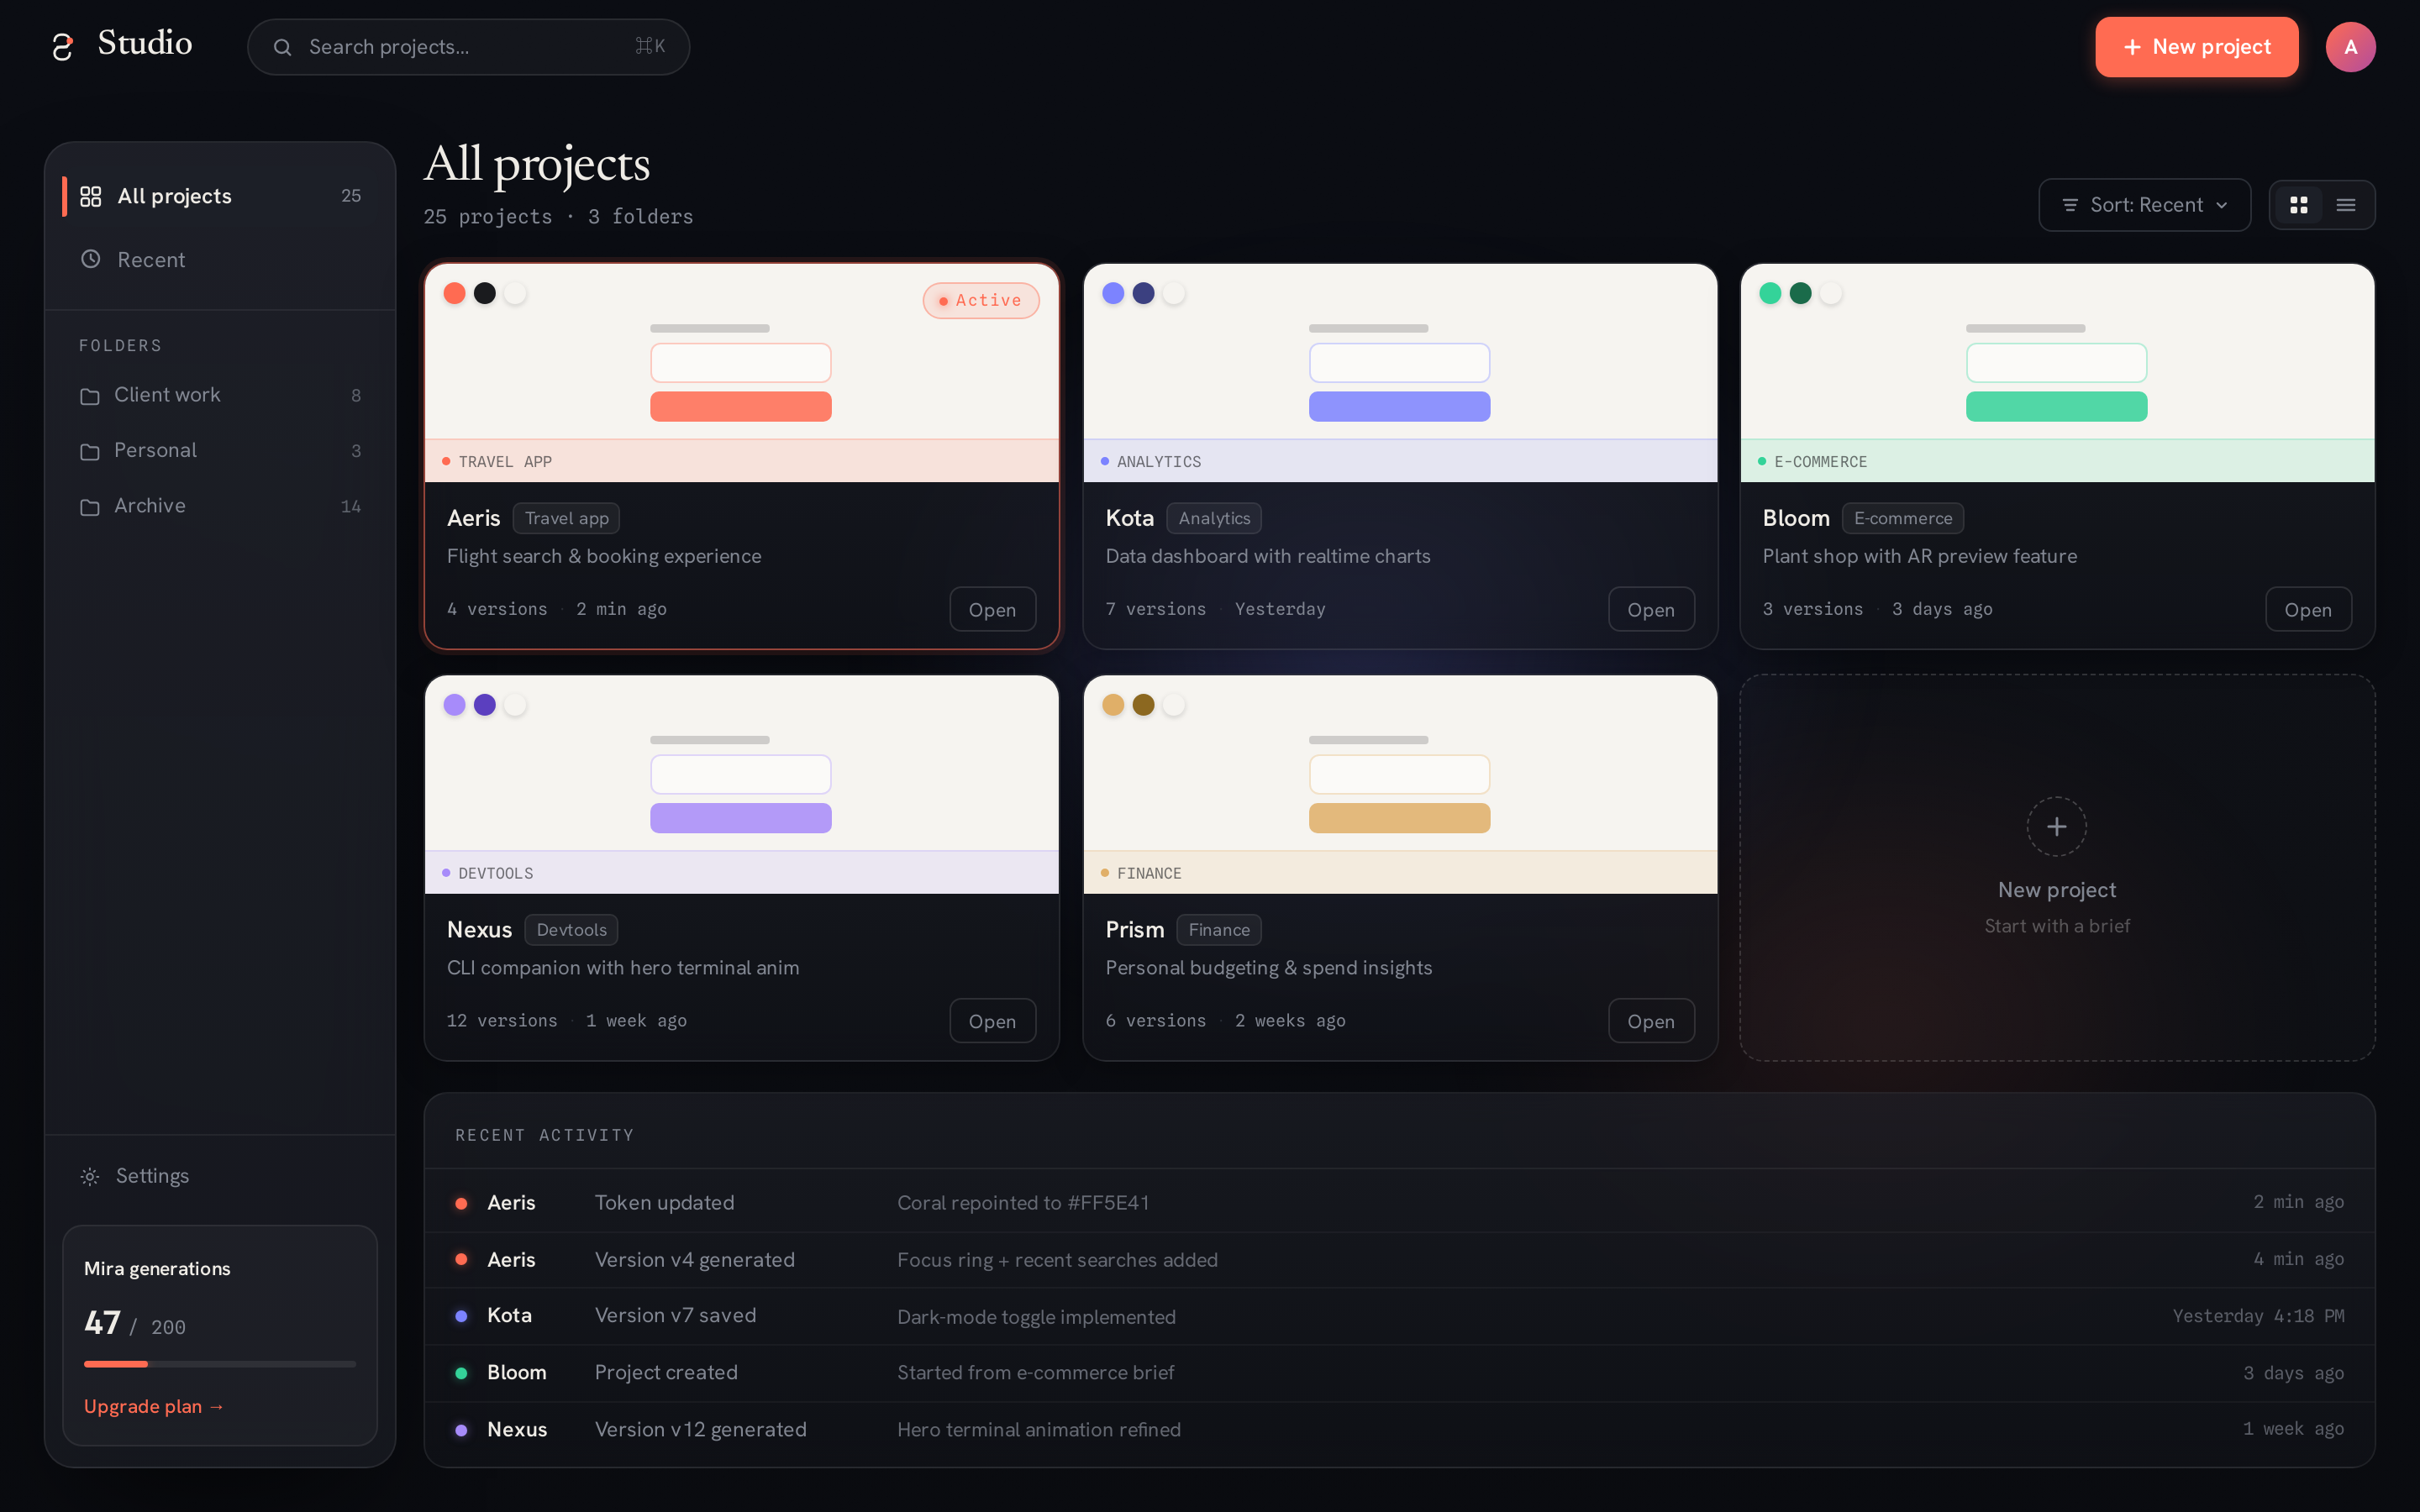Click the Upgrade plan link
2420x1512 pixels.
point(154,1406)
